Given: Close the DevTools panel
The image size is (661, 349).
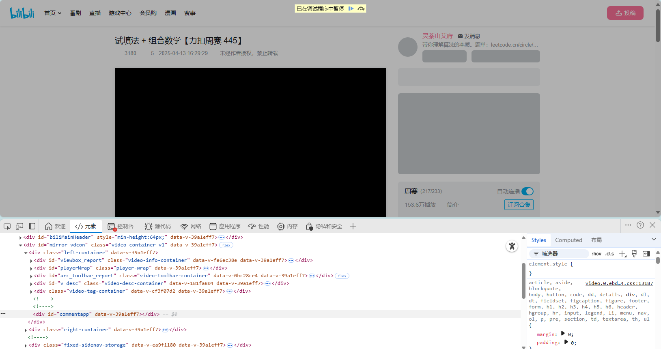Looking at the screenshot, I should pyautogui.click(x=652, y=225).
